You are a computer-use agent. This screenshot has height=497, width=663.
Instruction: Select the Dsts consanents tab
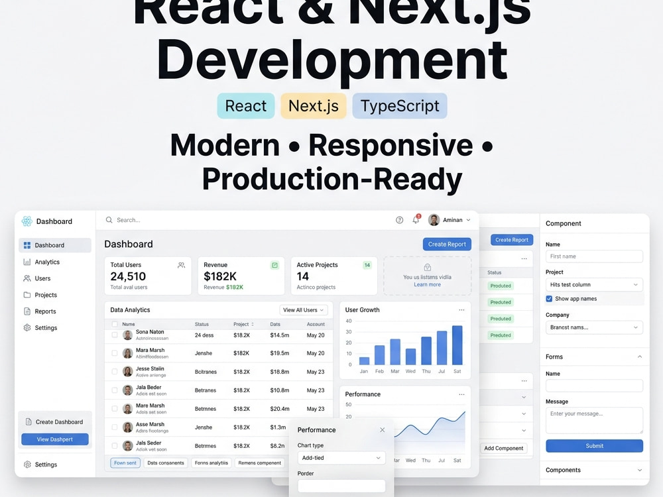(x=166, y=463)
